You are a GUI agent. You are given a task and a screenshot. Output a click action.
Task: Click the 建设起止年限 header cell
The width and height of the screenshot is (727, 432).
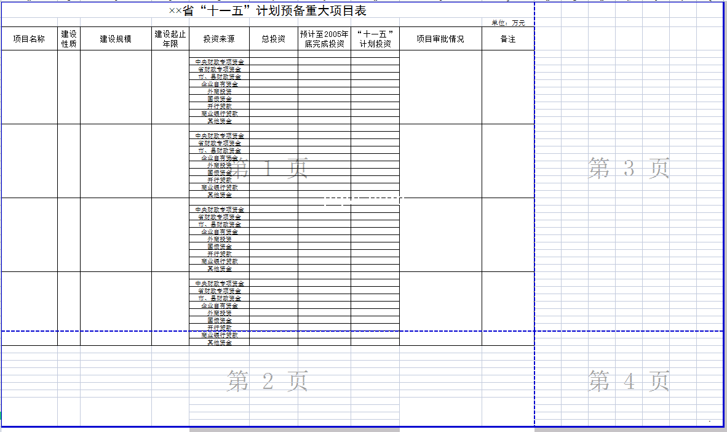[x=170, y=39]
